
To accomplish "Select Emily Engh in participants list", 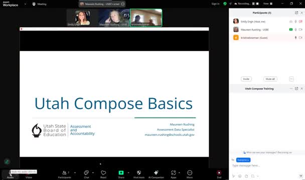I will (x=267, y=21).
